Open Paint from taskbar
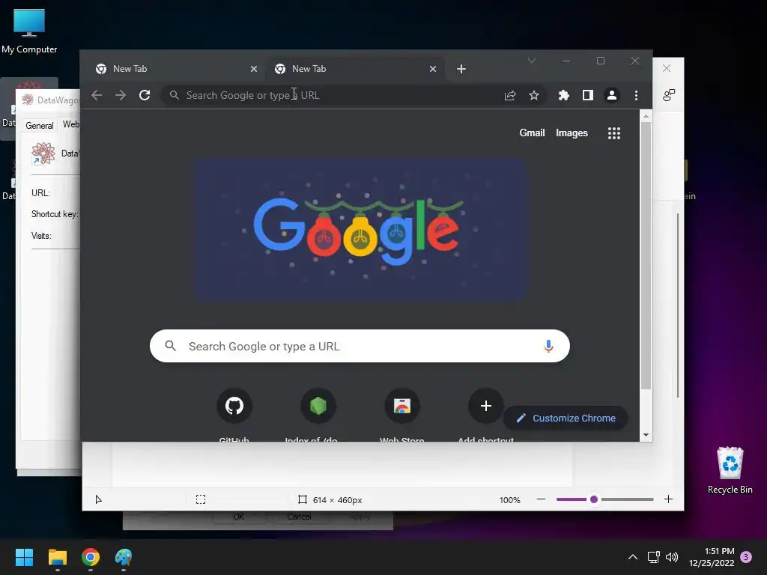Image resolution: width=767 pixels, height=575 pixels. point(124,557)
